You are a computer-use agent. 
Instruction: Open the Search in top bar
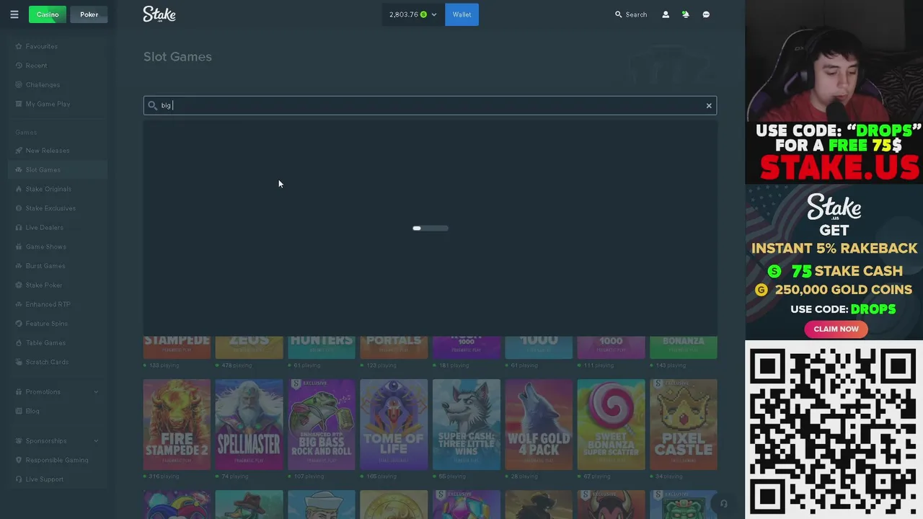point(631,14)
